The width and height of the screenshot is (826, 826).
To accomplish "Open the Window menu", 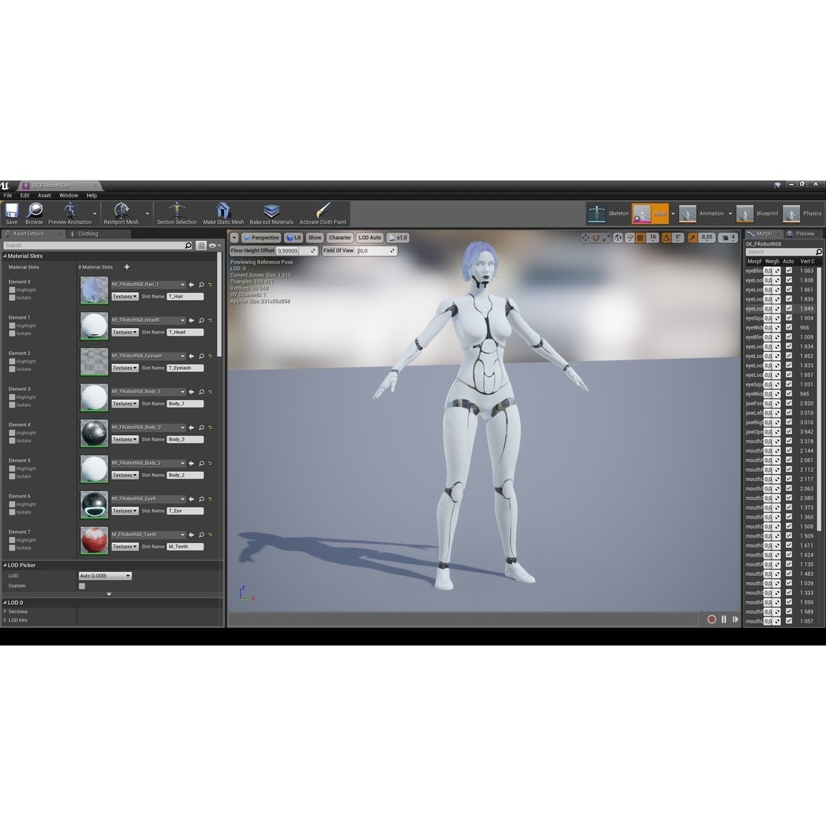I will click(69, 196).
